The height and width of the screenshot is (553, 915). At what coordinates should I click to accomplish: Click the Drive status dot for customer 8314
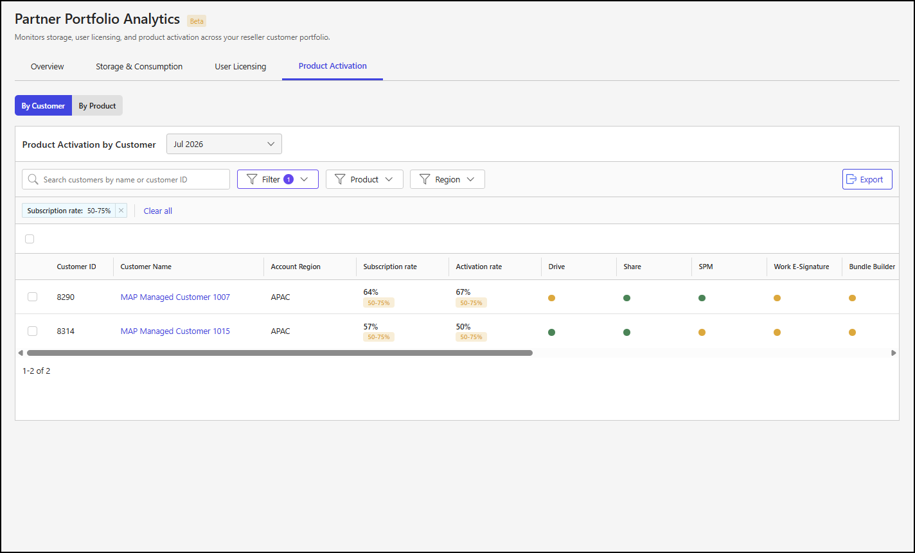coord(551,332)
